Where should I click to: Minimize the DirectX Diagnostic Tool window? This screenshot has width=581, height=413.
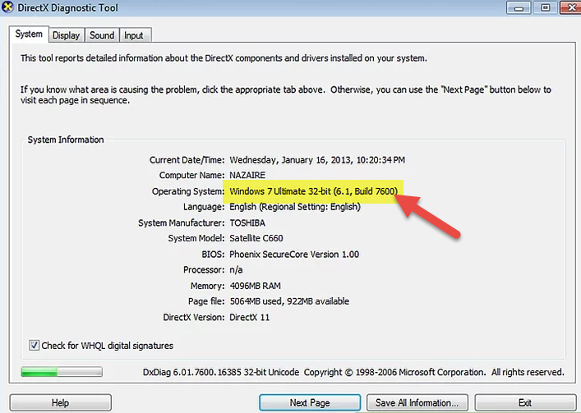tap(519, 7)
